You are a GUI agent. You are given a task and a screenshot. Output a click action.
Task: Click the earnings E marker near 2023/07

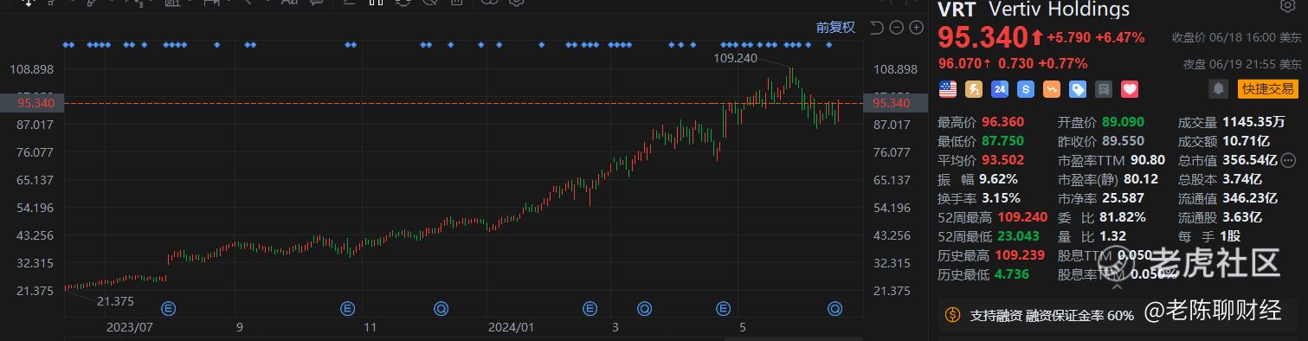click(169, 307)
